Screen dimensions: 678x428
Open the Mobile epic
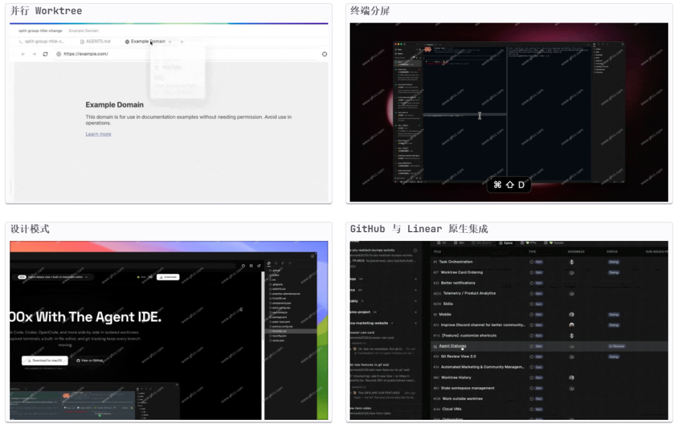[x=445, y=314]
